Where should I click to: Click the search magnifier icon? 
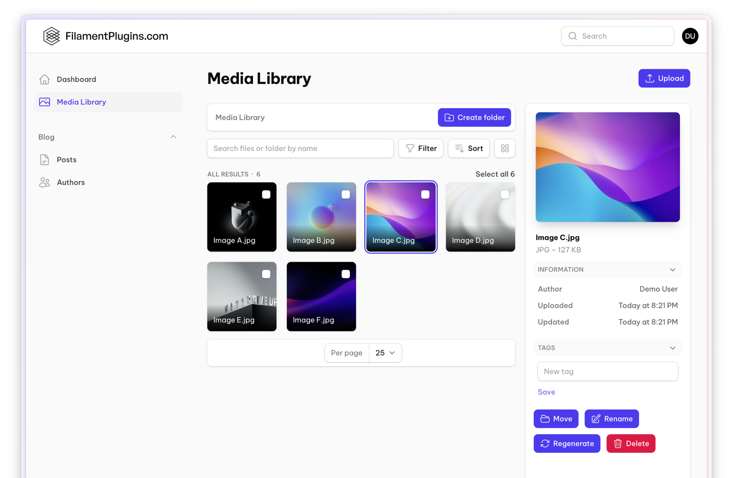tap(573, 36)
